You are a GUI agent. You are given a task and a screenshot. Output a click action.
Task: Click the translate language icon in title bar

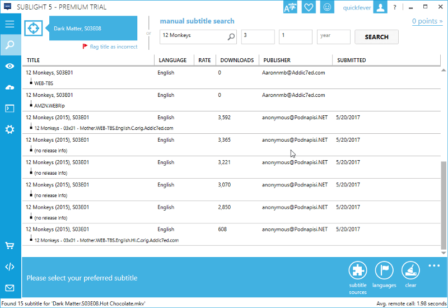pos(290,7)
